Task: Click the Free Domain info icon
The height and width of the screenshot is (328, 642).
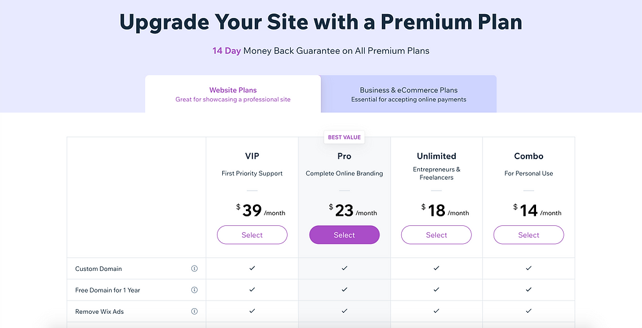Action: [195, 290]
